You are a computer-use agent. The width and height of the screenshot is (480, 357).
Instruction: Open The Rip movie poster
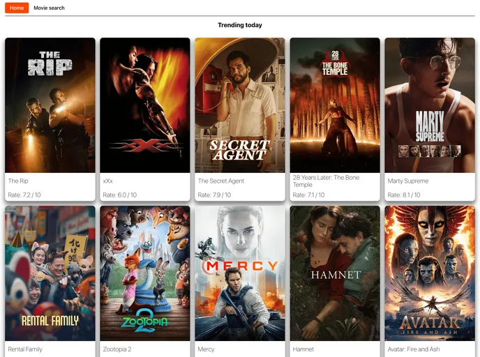pos(50,105)
